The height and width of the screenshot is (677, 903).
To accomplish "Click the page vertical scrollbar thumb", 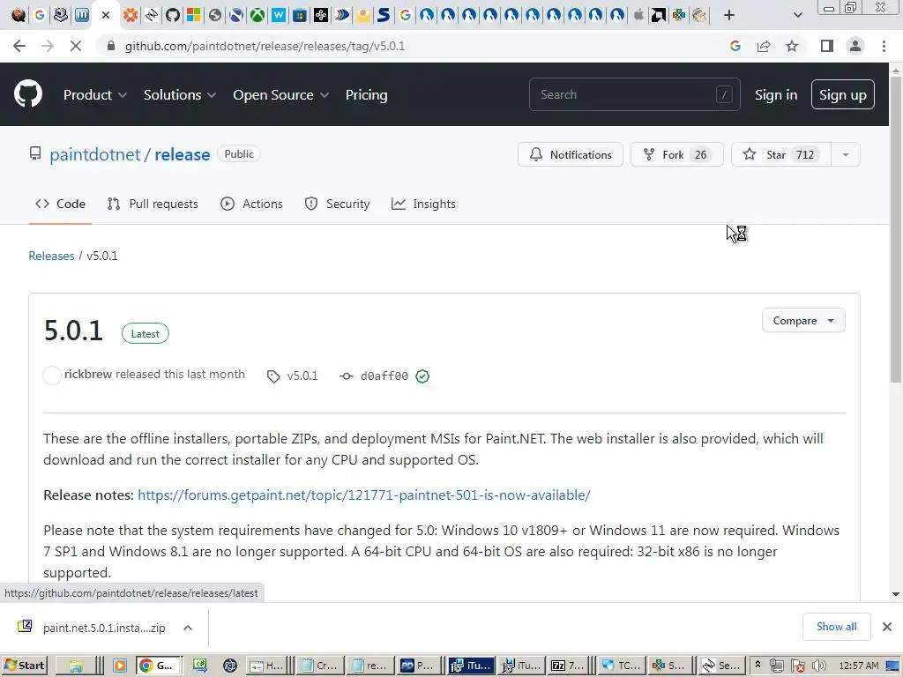I will coord(896,230).
